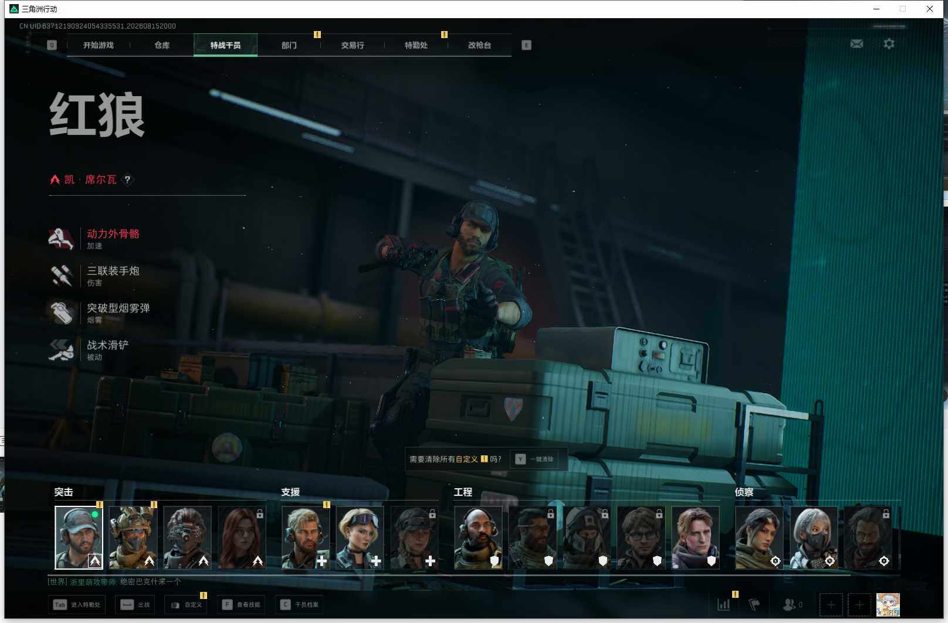
Task: Open the 自定义 customize button
Action: tap(187, 605)
